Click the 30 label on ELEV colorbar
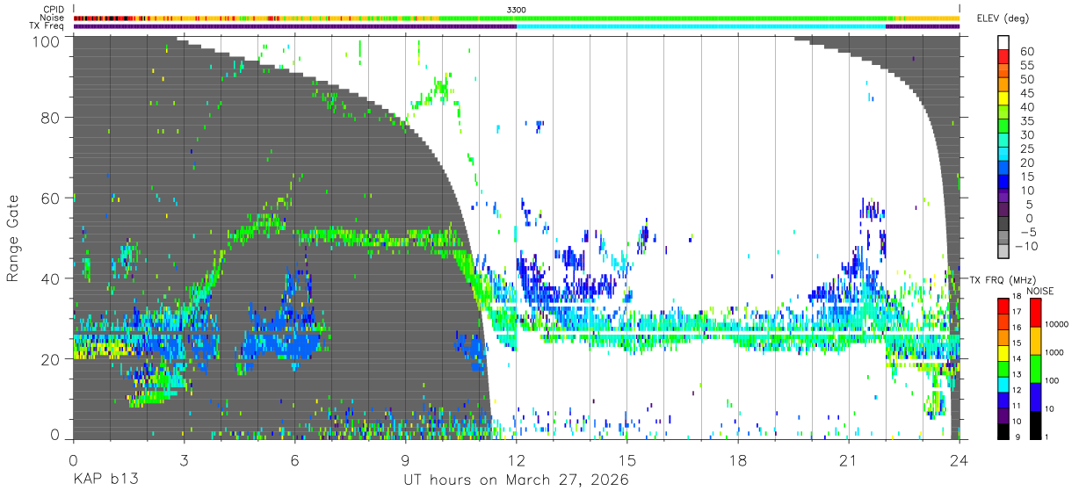 pyautogui.click(x=1025, y=134)
